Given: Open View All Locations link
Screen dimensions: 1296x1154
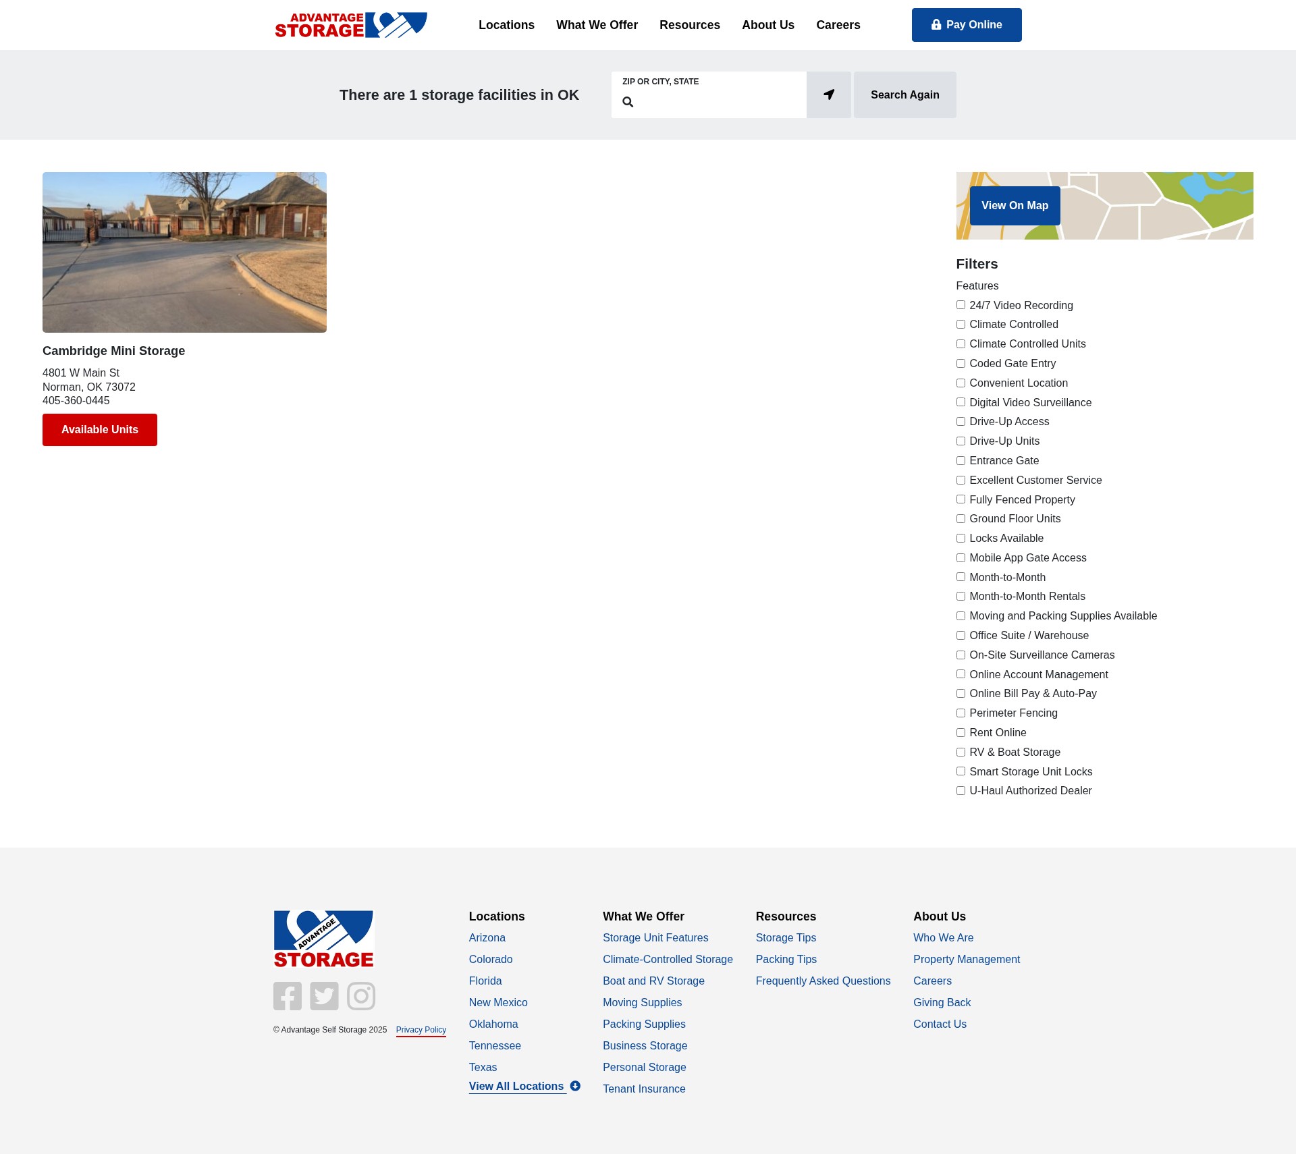Looking at the screenshot, I should pos(516,1086).
